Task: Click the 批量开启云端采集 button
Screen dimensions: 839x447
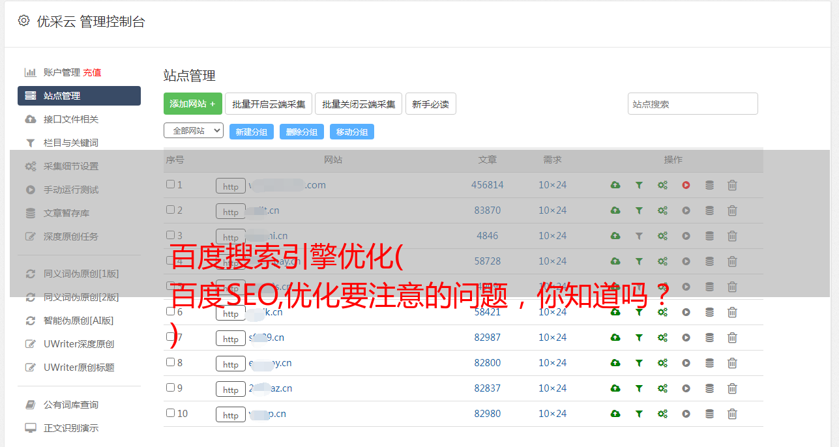Action: click(x=269, y=104)
